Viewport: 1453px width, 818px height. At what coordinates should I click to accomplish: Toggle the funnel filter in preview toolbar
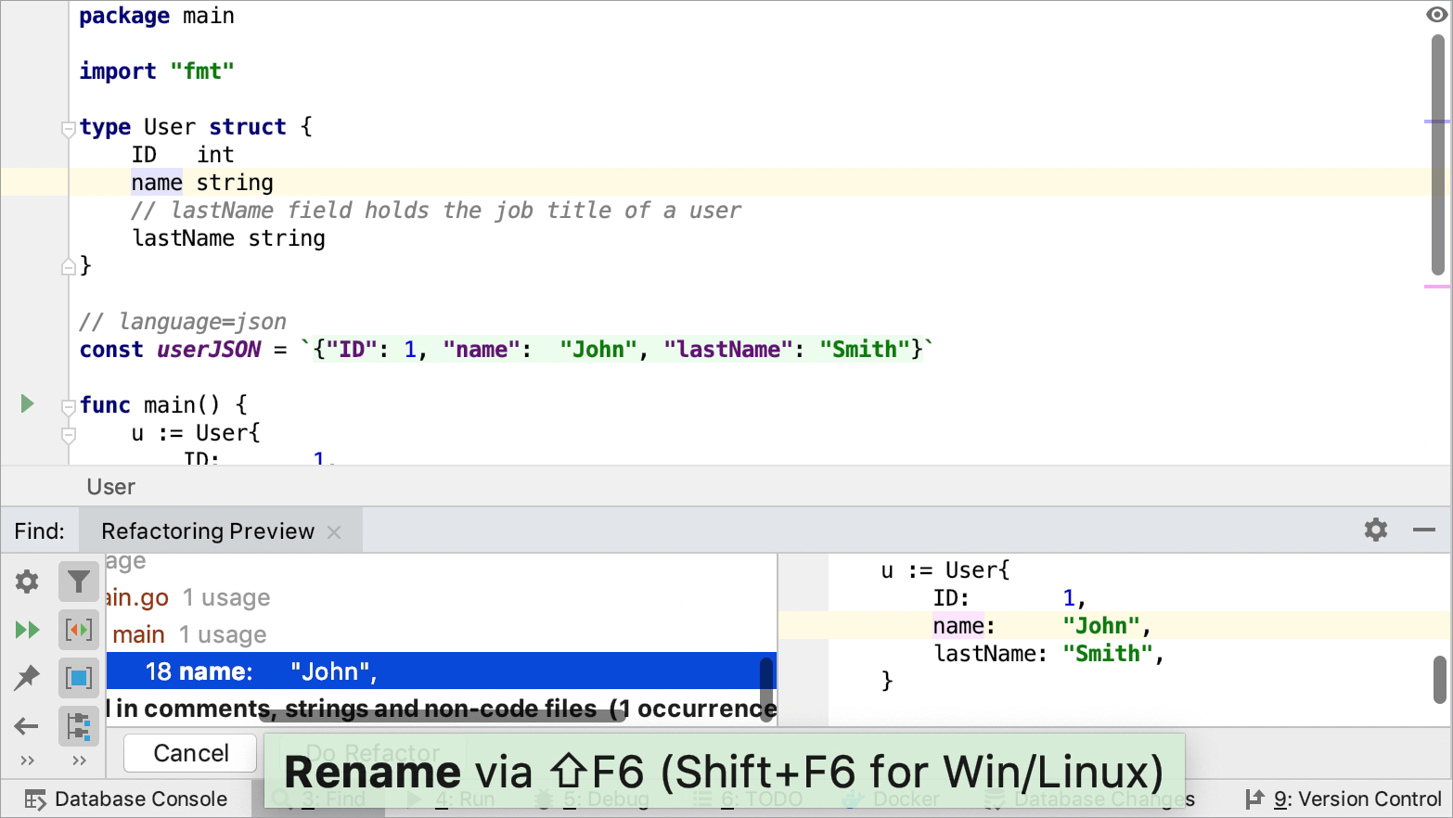pyautogui.click(x=79, y=582)
